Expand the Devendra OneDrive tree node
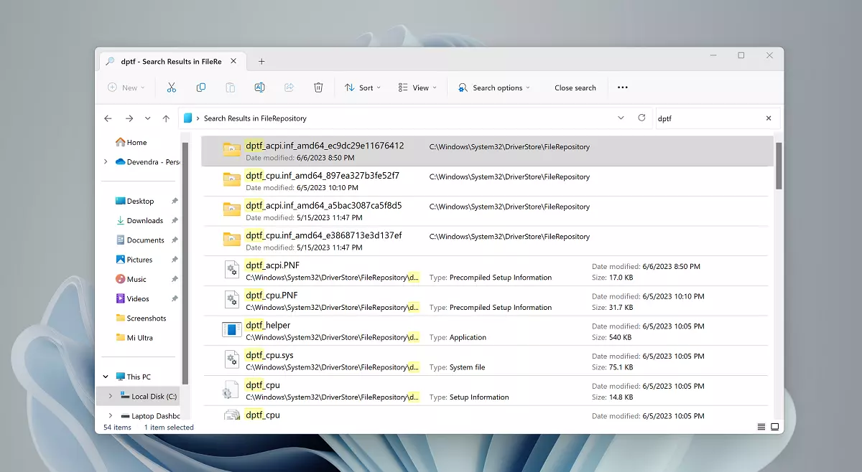This screenshot has height=472, width=862. [x=106, y=162]
